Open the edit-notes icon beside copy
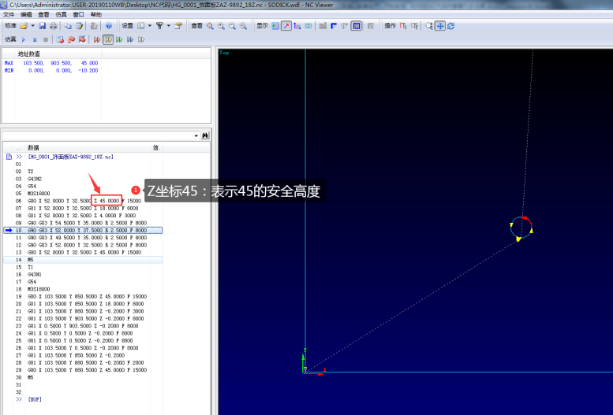613x415 pixels. (80, 26)
